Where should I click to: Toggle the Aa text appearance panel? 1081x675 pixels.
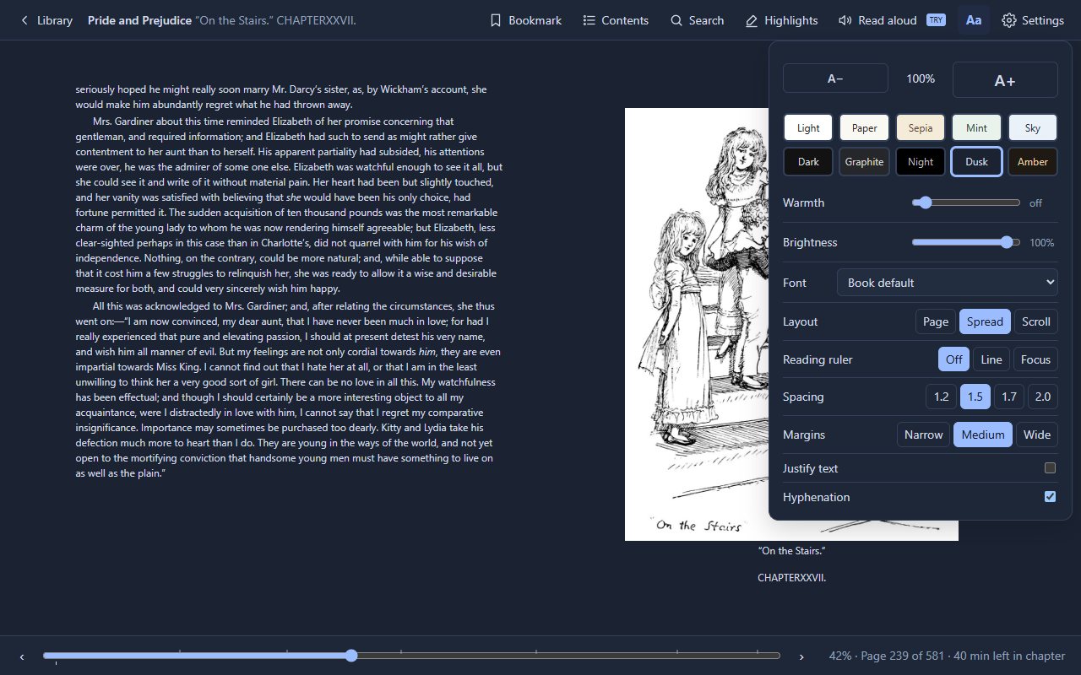point(974,20)
